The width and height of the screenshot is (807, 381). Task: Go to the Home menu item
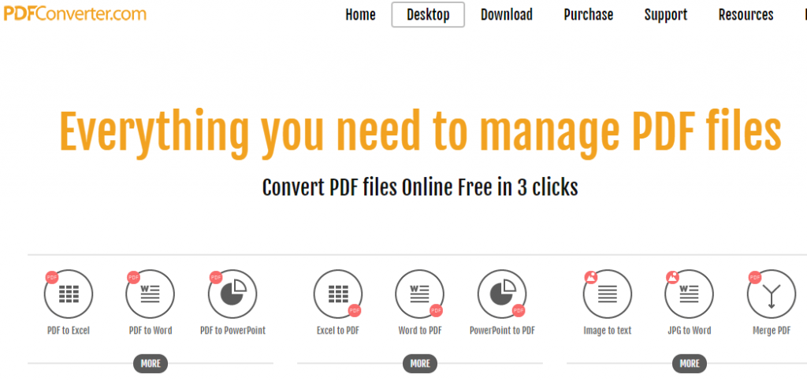(x=360, y=14)
